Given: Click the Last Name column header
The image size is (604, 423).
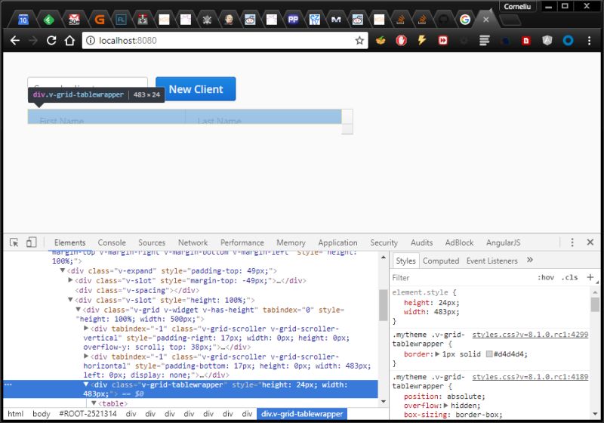Looking at the screenshot, I should point(263,117).
